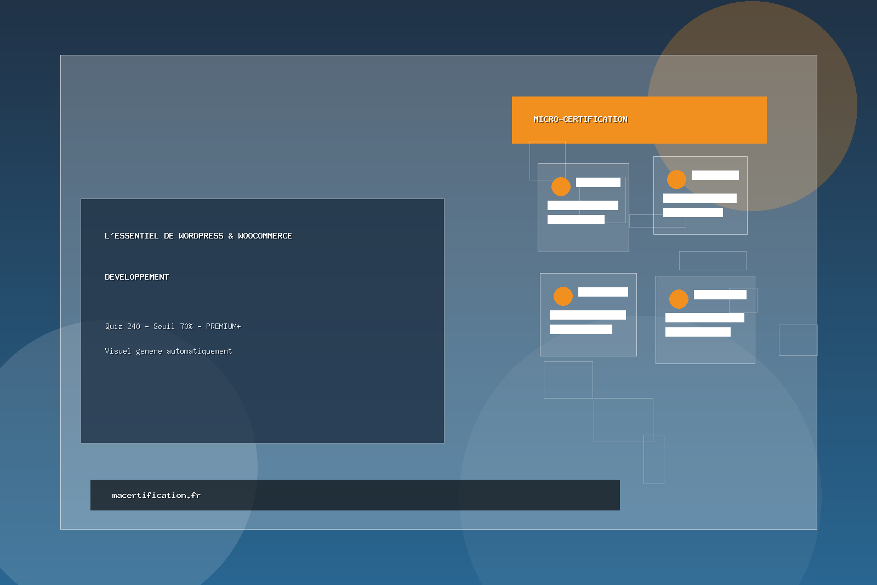The height and width of the screenshot is (585, 877).
Task: Click the title L'ESSENTIEL DE WORDPRESS & WOOCOMMERCE
Action: tap(199, 236)
